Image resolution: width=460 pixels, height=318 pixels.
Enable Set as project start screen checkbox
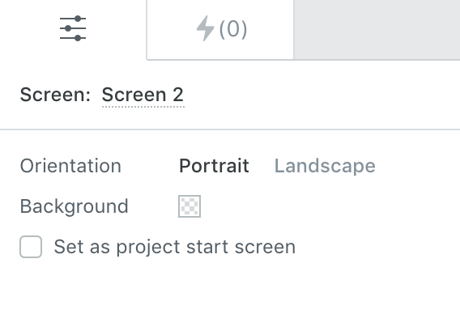[31, 247]
